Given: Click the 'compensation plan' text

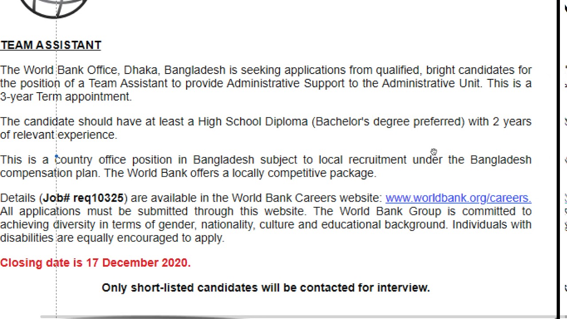Looking at the screenshot, I should [49, 173].
